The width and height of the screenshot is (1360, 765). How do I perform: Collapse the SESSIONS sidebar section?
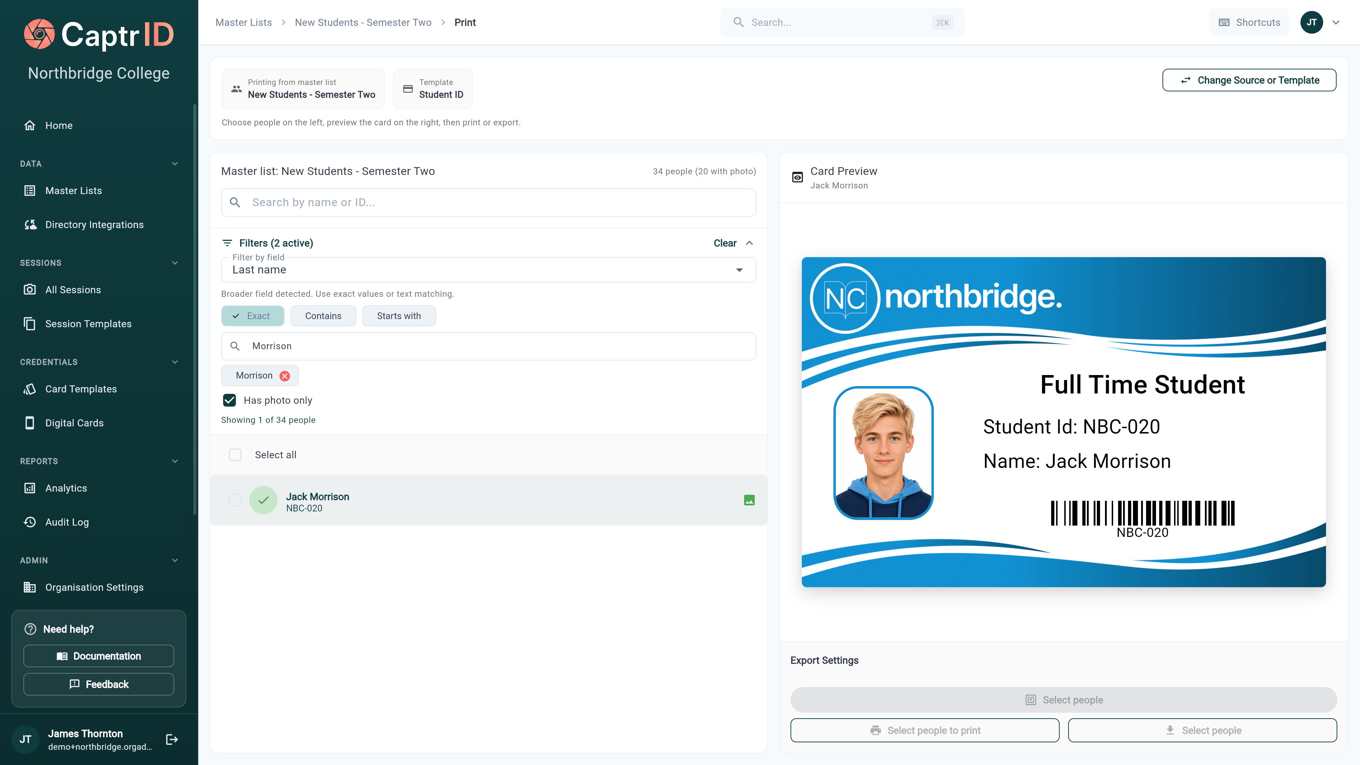(x=175, y=263)
